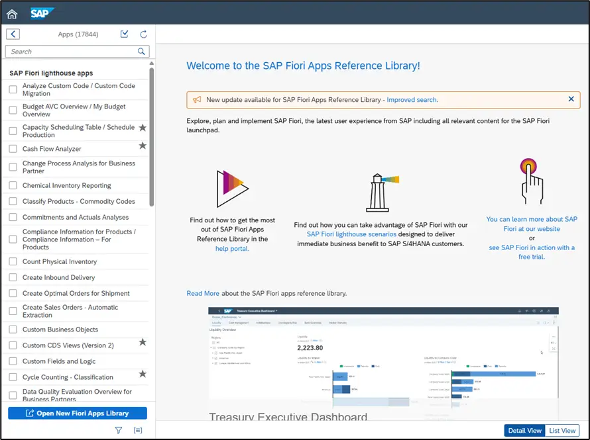Screen dimensions: 590x440
Task: Select the Custom Business Objects checkbox
Action: click(13, 330)
